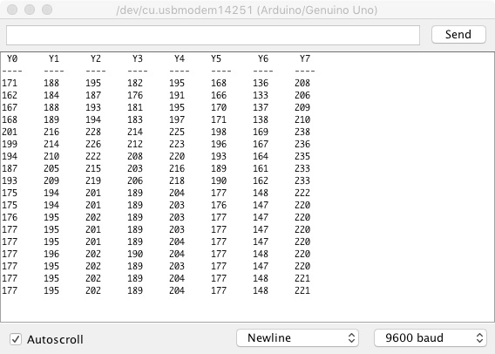
Task: Click the Y4 column header text
Action: (180, 58)
